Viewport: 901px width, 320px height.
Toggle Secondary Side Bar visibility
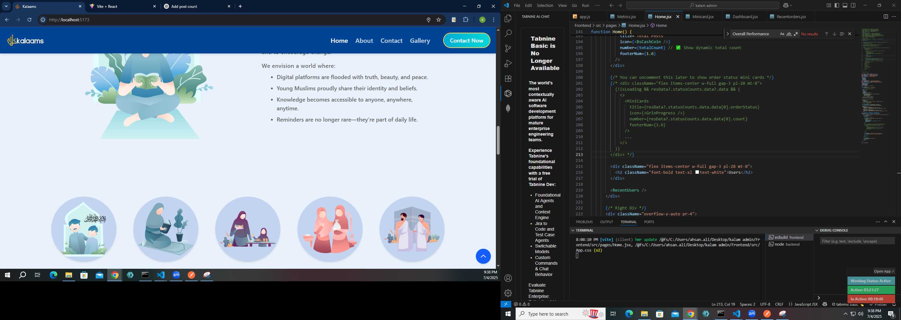[853, 6]
